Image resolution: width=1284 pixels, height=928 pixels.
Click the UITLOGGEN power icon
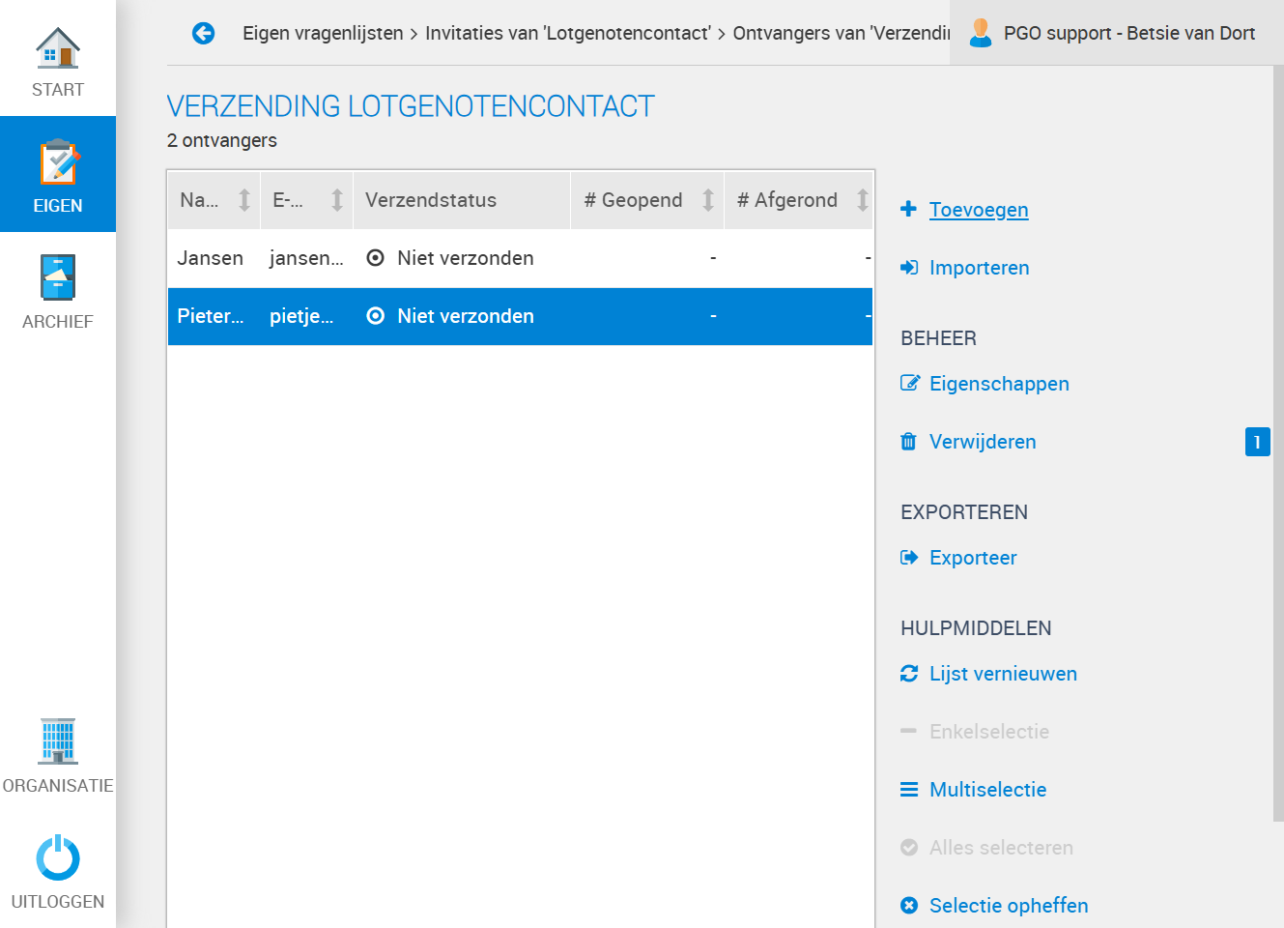(x=58, y=857)
